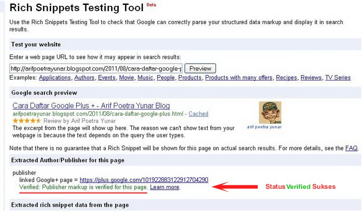Image resolution: width=362 pixels, height=211 pixels.
Task: Click the five-star review rating icons
Action: [x=27, y=121]
